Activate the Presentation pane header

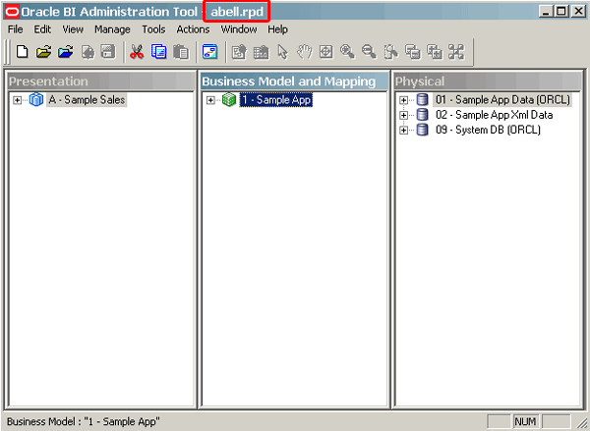click(100, 81)
